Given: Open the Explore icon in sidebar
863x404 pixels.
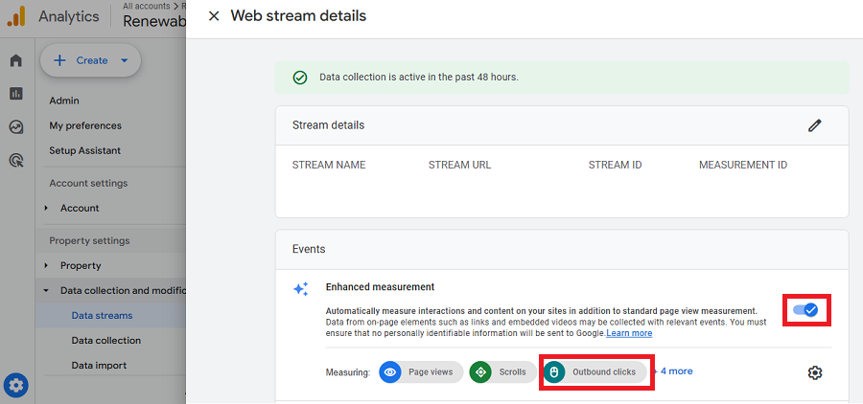Looking at the screenshot, I should click(x=16, y=127).
